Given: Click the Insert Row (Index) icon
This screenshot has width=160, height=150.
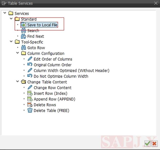Looking at the screenshot, I should (x=30, y=93).
